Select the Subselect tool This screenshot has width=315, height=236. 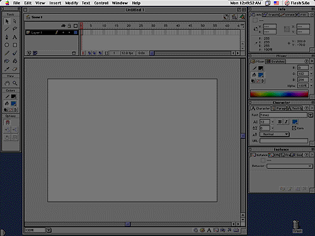coord(14,21)
